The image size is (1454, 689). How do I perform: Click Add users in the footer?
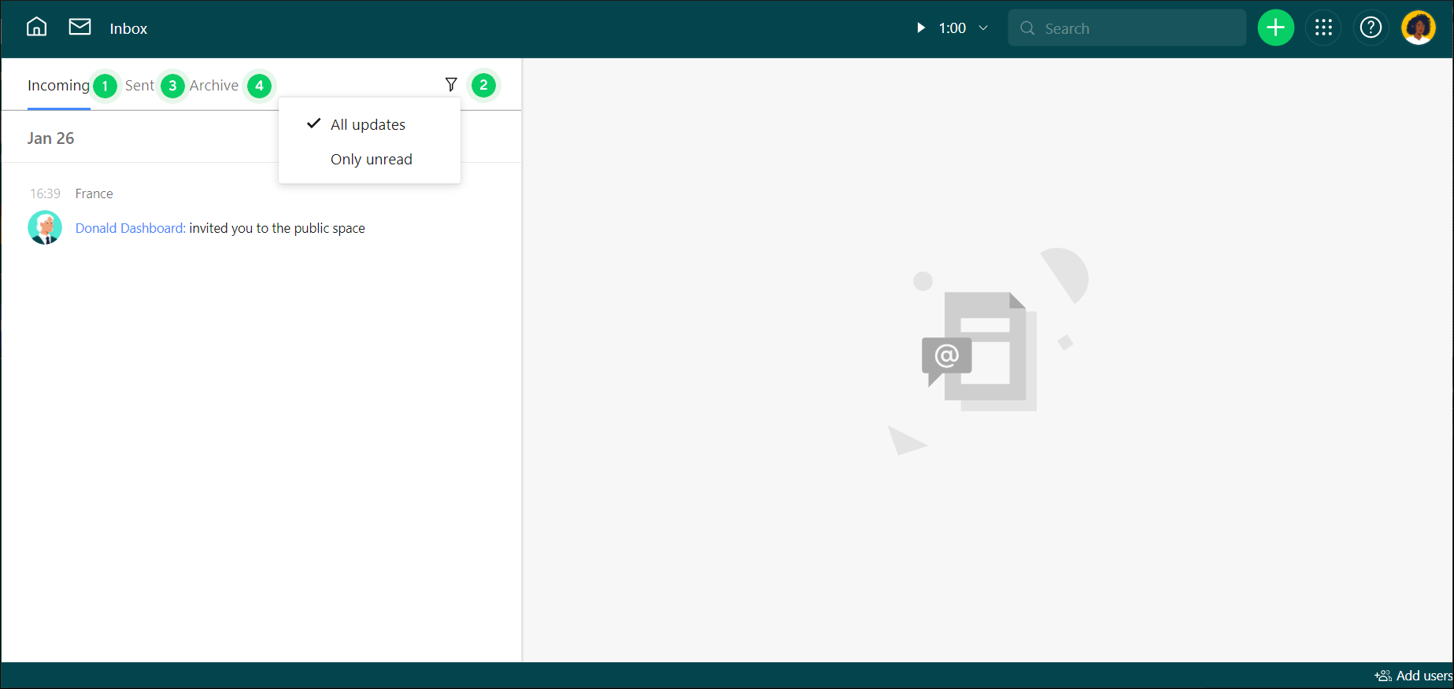click(1414, 676)
